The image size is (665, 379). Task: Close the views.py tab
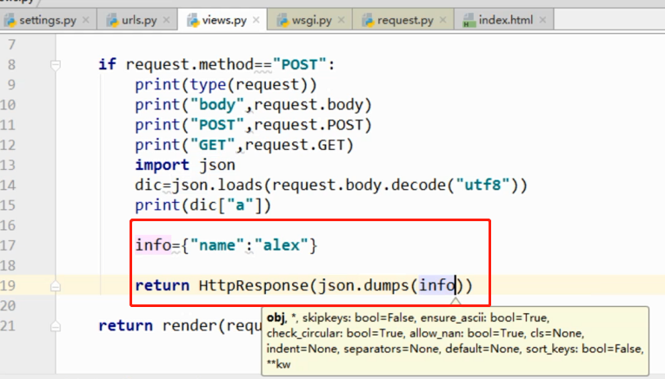pos(256,20)
